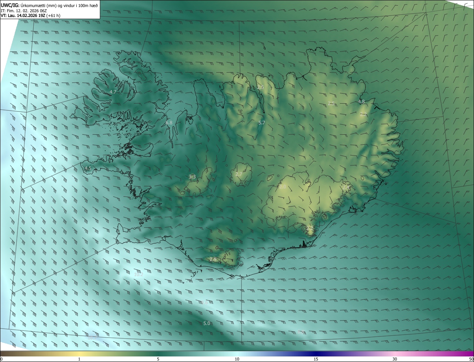
Task: Click the 2.2 value directly below 4.8
Action: point(363,114)
